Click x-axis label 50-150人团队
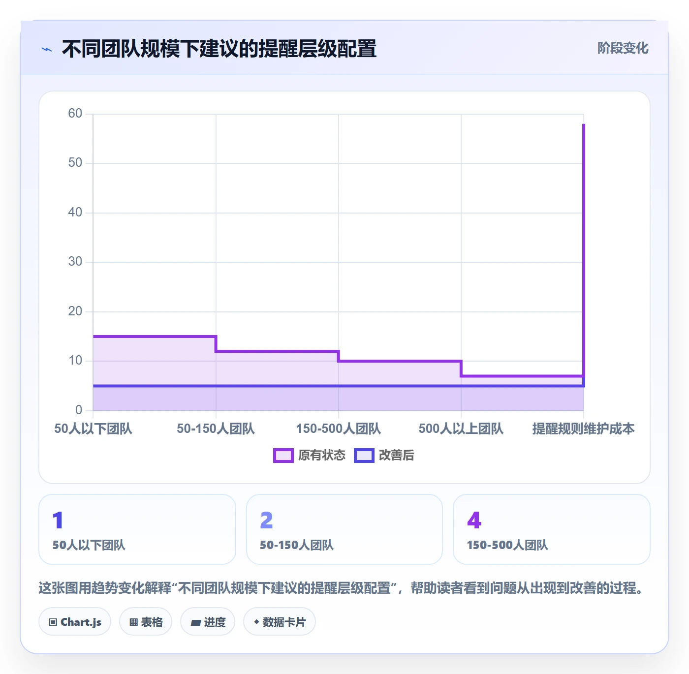 pos(216,429)
